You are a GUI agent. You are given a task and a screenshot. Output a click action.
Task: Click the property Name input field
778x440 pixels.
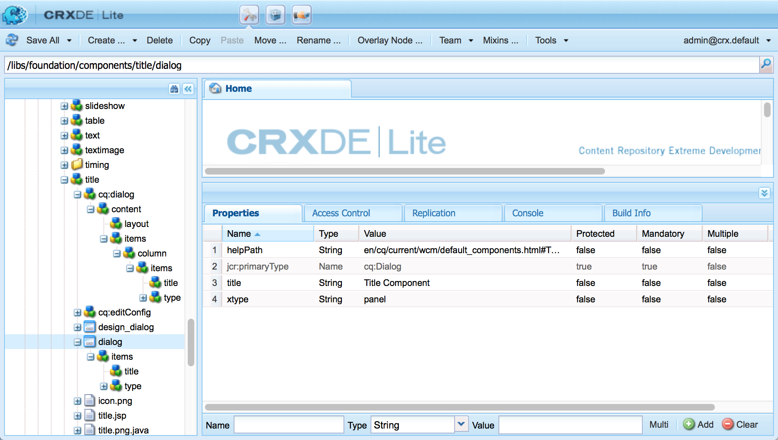(289, 424)
